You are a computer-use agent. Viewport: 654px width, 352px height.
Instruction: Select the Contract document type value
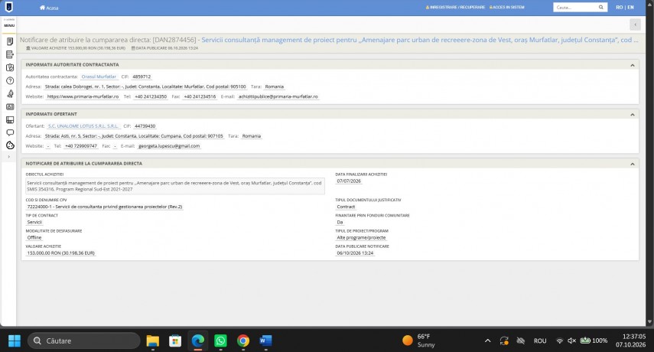[346, 207]
